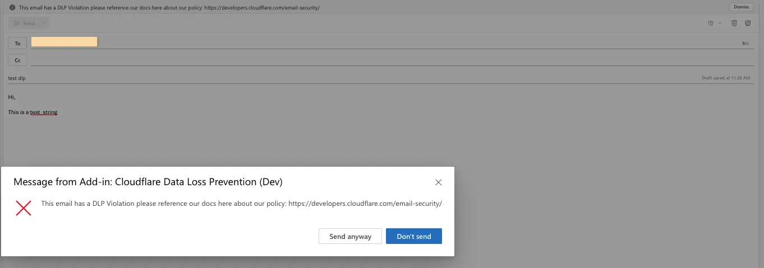Pop out the message in new window
Viewport: 764px width, 268px height.
tap(748, 23)
